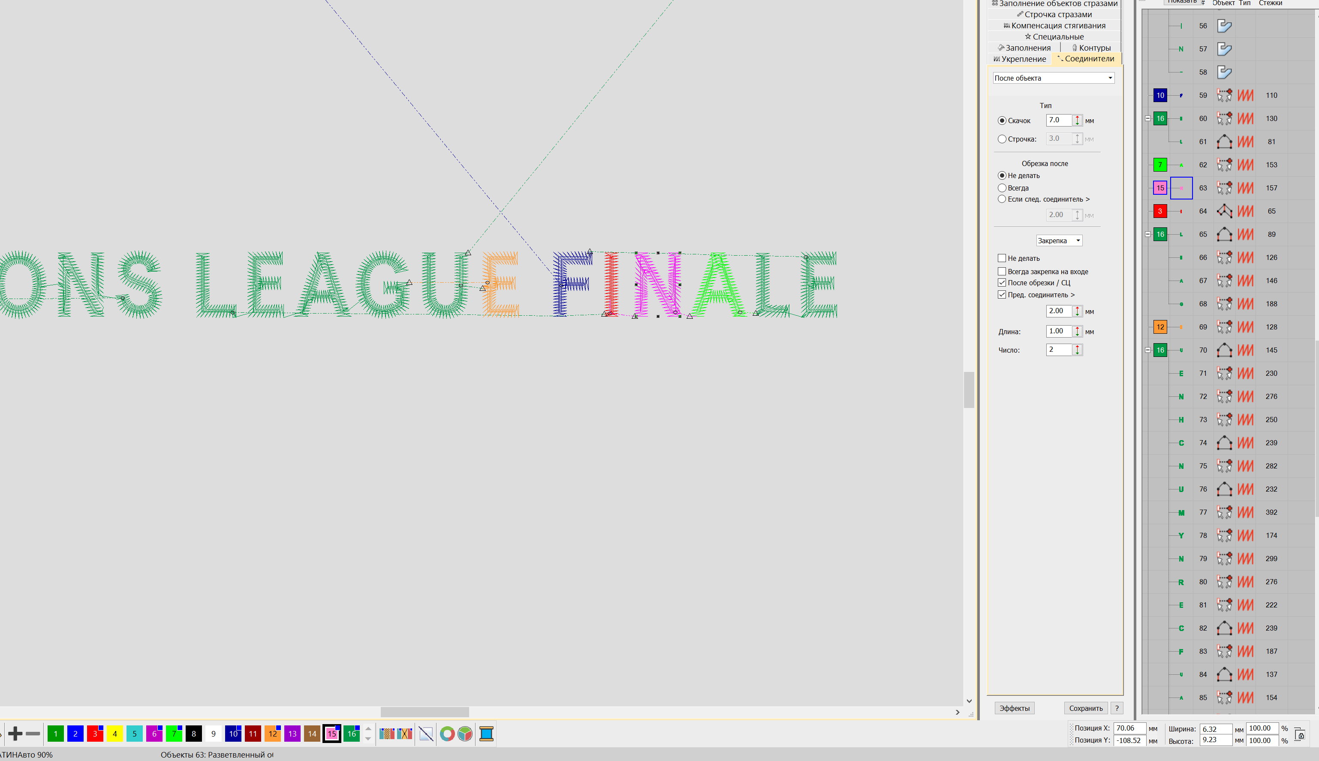The width and height of the screenshot is (1319, 761).
Task: Click the canvas horizontal scrollbar thumb
Action: click(x=424, y=712)
